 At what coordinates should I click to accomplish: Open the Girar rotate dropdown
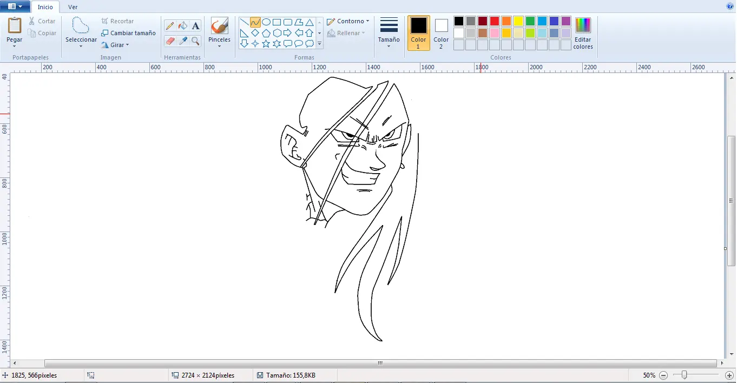(x=115, y=45)
